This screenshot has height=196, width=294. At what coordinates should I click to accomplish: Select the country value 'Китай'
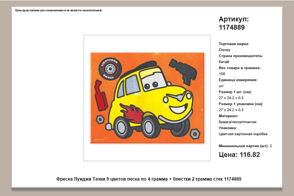[x=224, y=62]
